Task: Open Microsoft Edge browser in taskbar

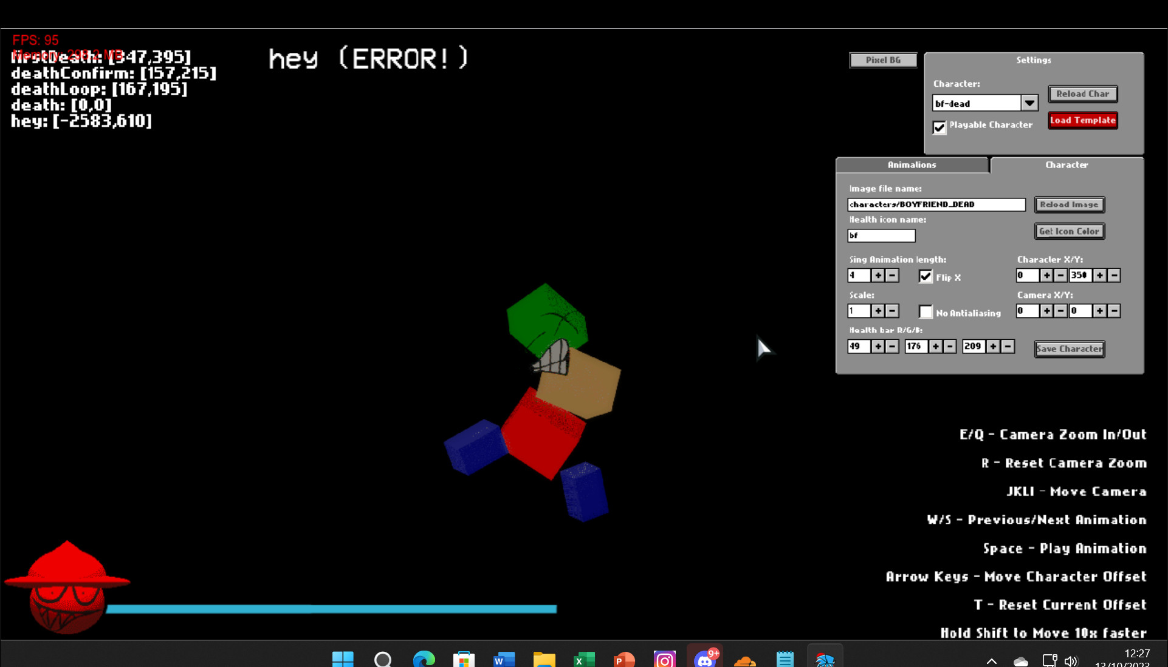Action: point(424,659)
